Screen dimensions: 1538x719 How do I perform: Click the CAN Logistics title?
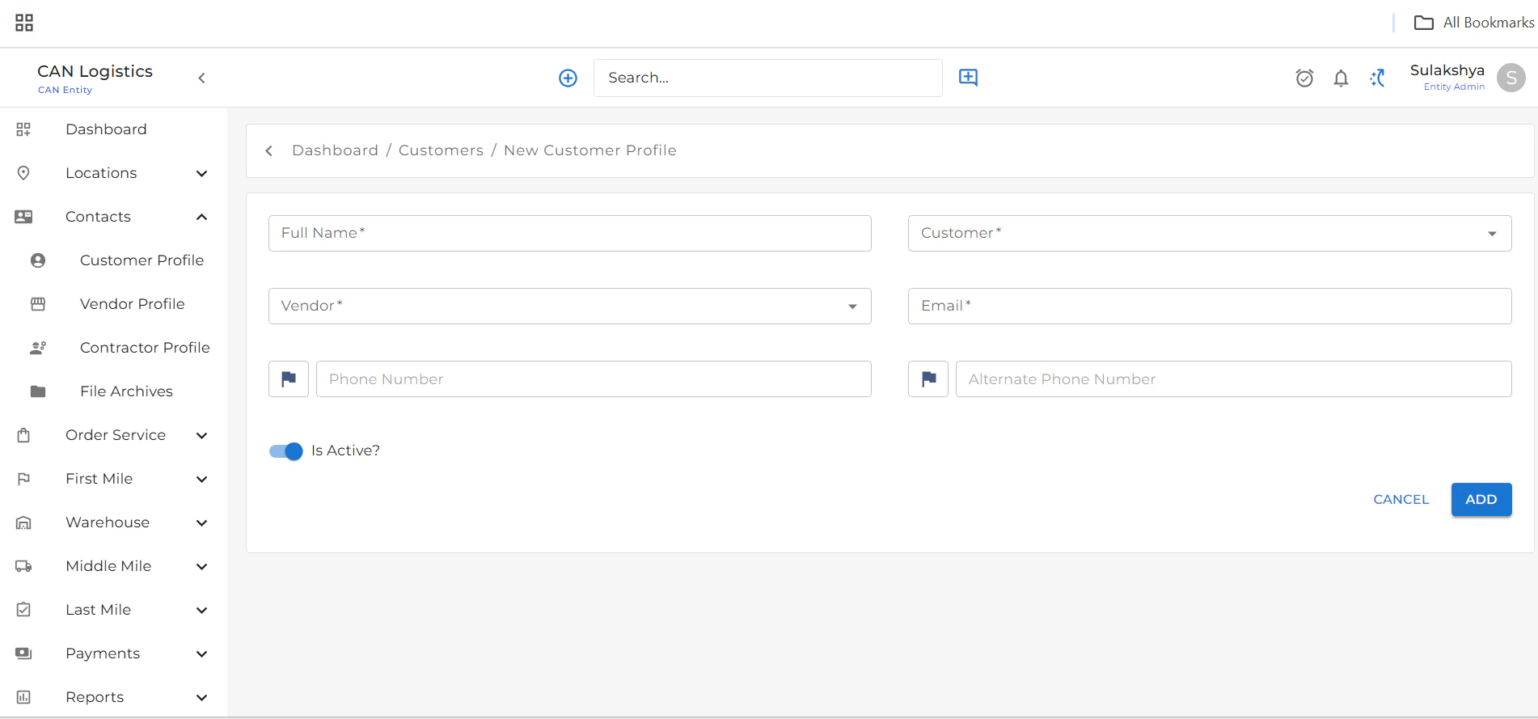coord(95,71)
